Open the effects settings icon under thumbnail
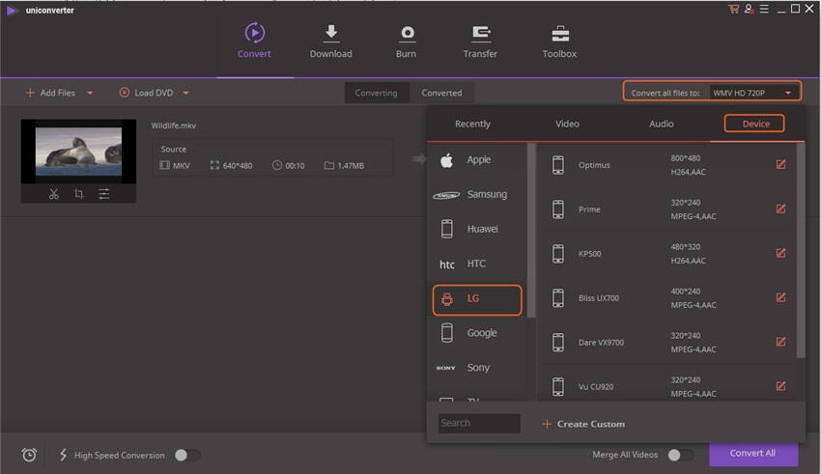The height and width of the screenshot is (474, 821). tap(103, 194)
